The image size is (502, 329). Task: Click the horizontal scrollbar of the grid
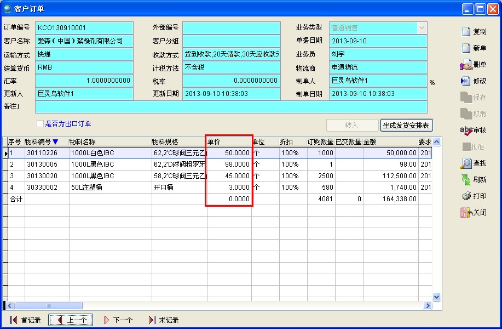219,305
